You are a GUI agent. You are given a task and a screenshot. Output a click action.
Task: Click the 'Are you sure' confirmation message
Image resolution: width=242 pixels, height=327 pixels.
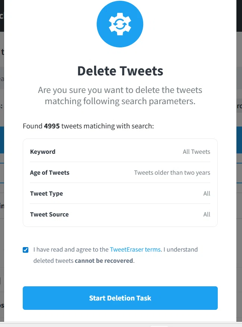coord(120,96)
